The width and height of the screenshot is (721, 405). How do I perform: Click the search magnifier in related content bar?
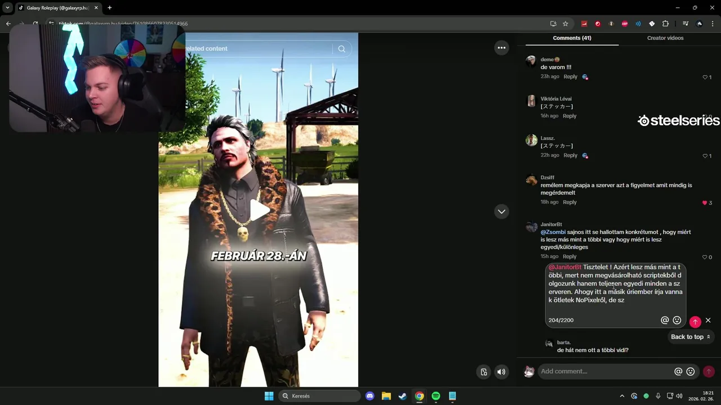pos(341,49)
